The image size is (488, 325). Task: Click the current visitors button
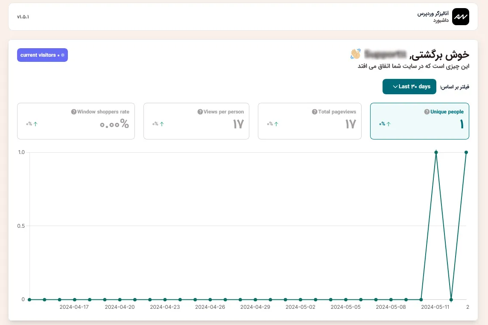tap(42, 55)
